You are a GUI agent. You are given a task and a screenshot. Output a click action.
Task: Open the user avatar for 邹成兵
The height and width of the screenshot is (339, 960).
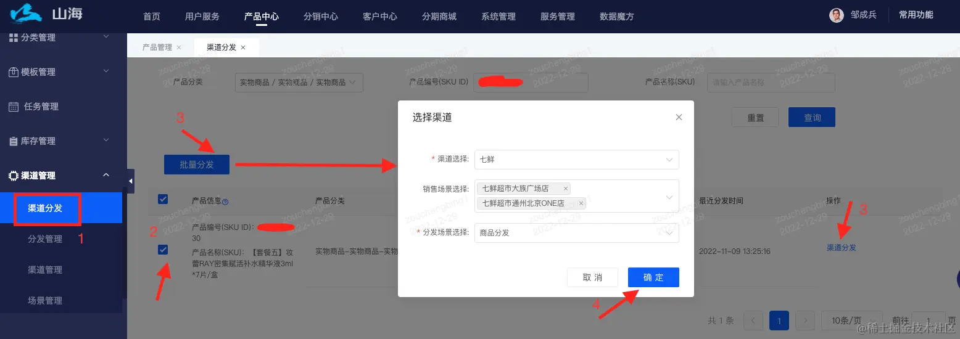coord(836,15)
